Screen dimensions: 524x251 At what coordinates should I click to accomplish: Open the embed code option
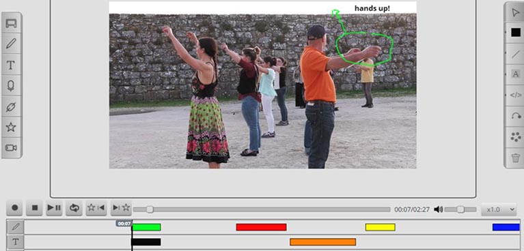[x=516, y=95]
